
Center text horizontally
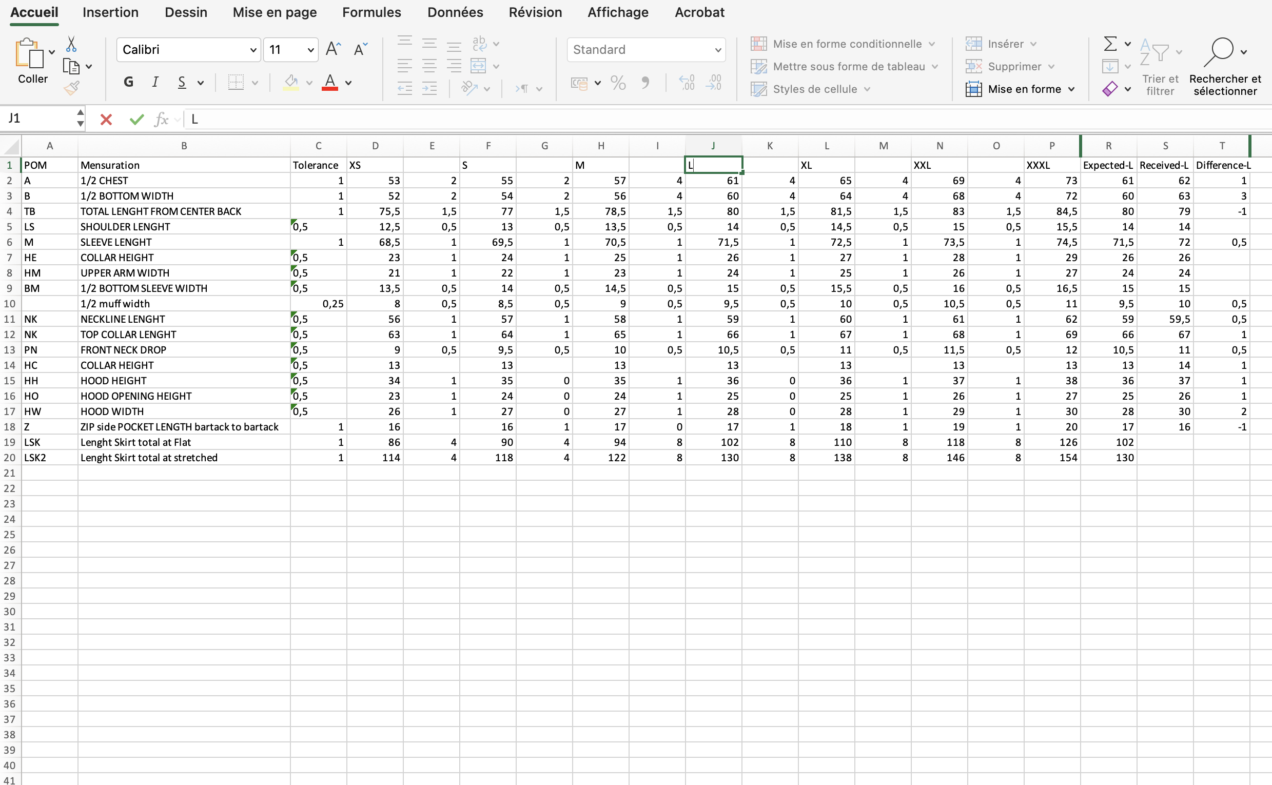(429, 66)
